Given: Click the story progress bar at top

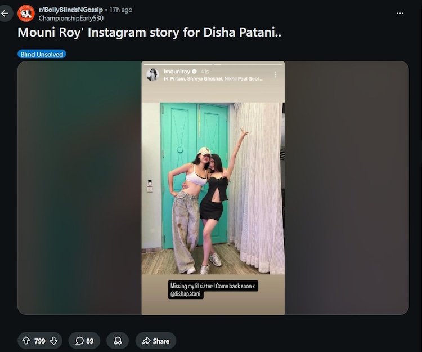Looking at the screenshot, I should [x=213, y=64].
